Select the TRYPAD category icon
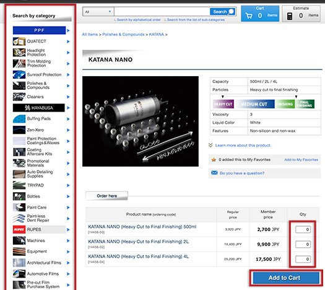Viewport: 325px width, 290px height. 19,185
